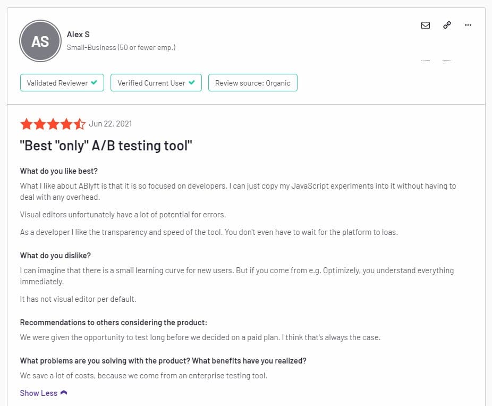The image size is (492, 406).
Task: Click the Small-Business company size text
Action: coord(121,47)
